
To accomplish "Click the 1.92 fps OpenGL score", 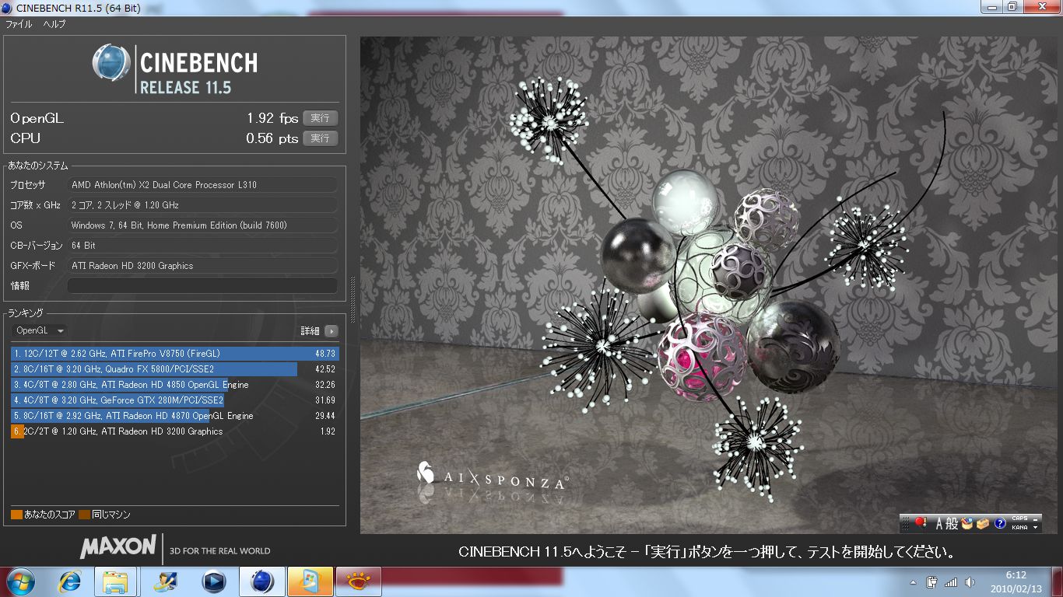I will point(272,118).
